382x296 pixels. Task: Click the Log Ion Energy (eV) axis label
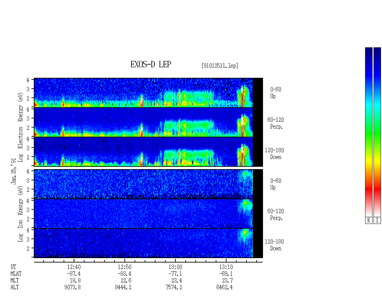point(21,214)
